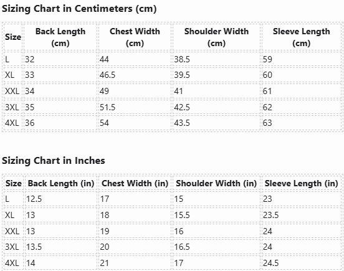Select the Chest Width (cm) column header
The width and height of the screenshot is (344, 271).
pyautogui.click(x=135, y=37)
